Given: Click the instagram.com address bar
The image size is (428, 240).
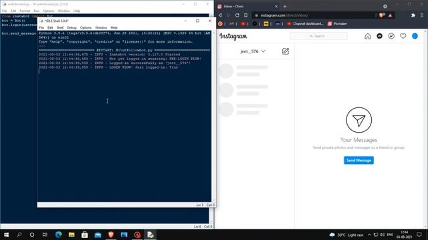Looking at the screenshot, I should click(314, 15).
